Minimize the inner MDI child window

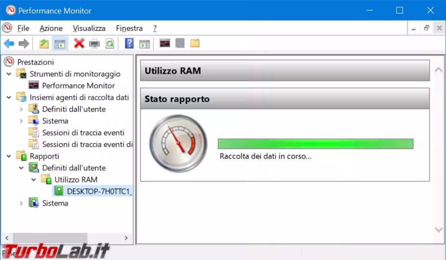(414, 28)
